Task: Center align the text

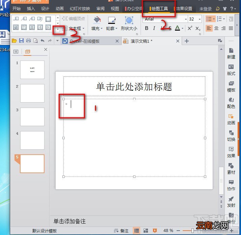Action: 216,28
